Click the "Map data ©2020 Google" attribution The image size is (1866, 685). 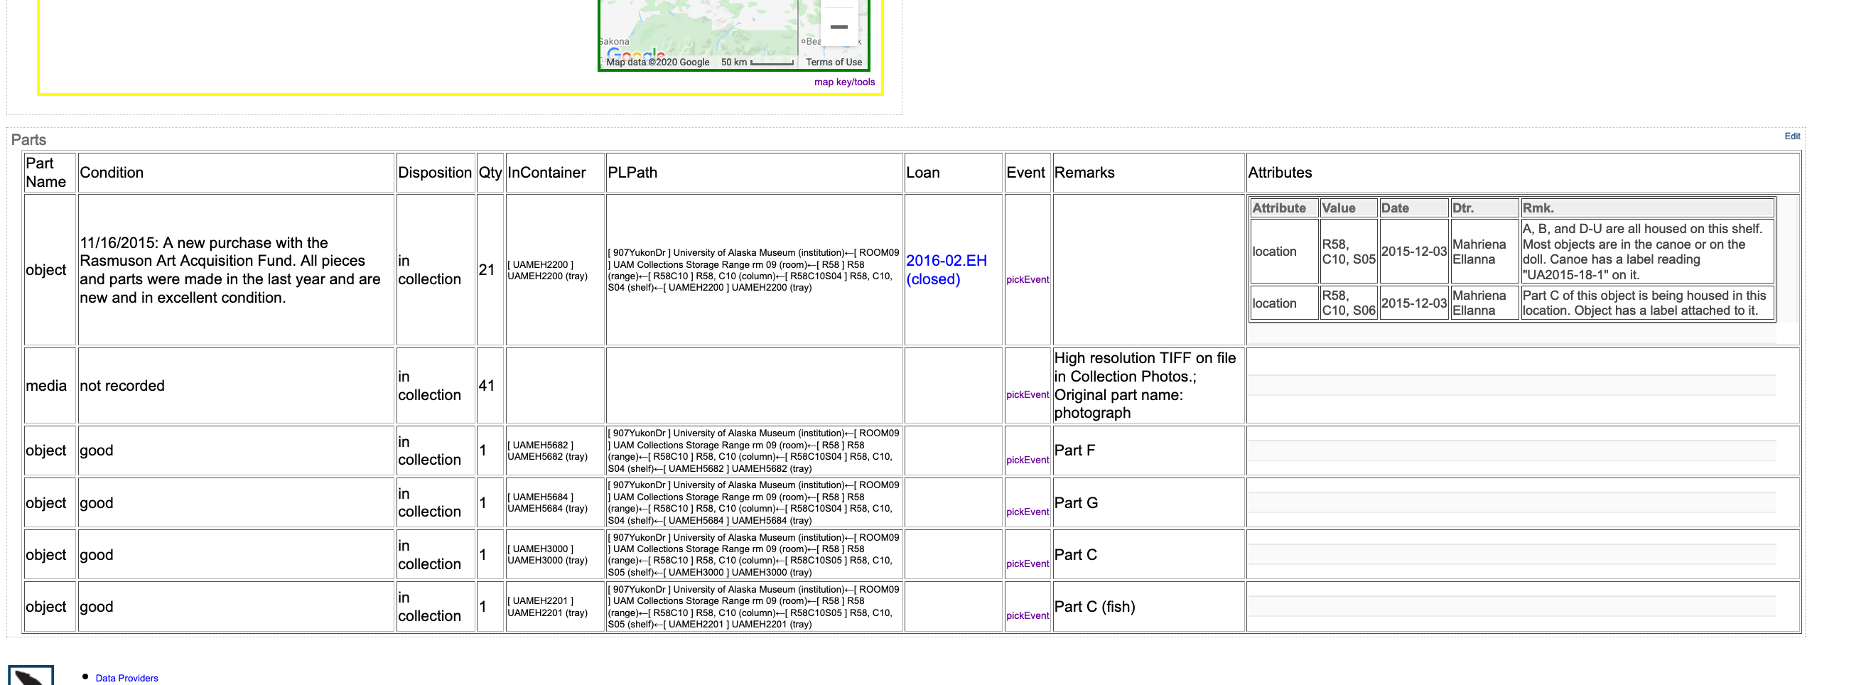(658, 63)
